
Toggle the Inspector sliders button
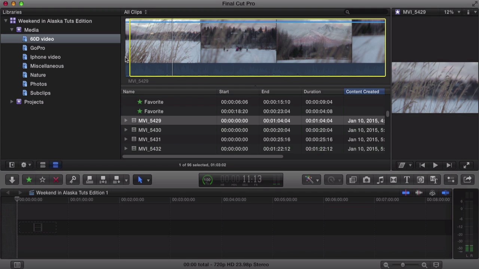pyautogui.click(x=451, y=180)
